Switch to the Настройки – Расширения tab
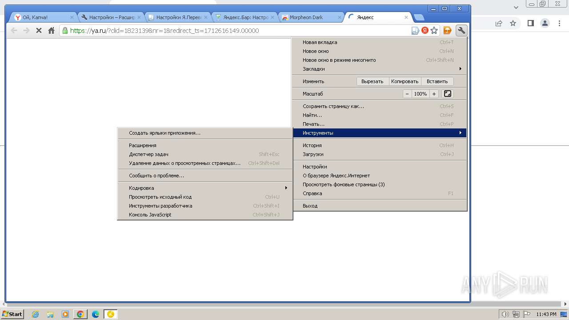569x320 pixels. tap(111, 17)
